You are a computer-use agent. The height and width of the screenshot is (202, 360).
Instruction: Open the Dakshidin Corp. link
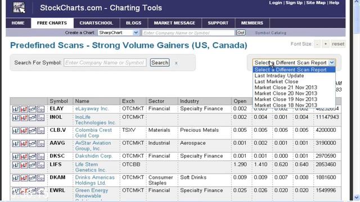coord(94,156)
